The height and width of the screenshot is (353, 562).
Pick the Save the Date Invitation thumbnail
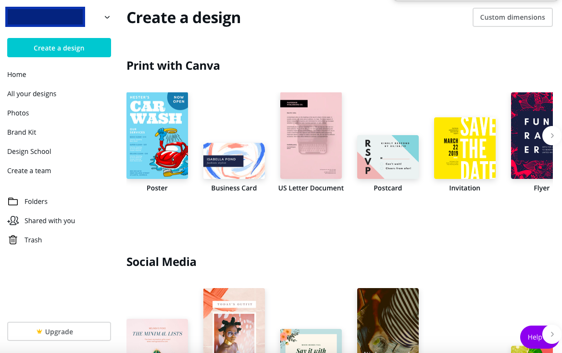pyautogui.click(x=465, y=148)
